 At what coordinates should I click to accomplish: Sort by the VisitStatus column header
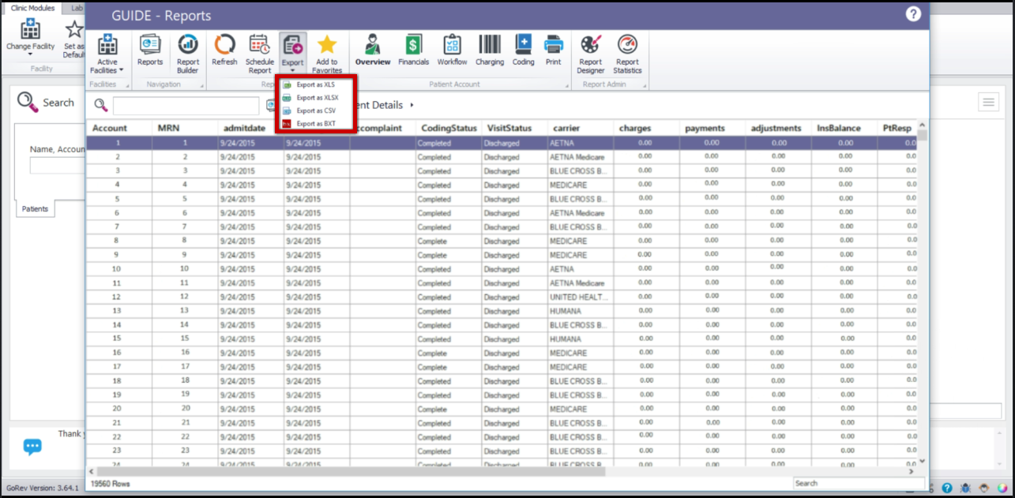pyautogui.click(x=514, y=128)
